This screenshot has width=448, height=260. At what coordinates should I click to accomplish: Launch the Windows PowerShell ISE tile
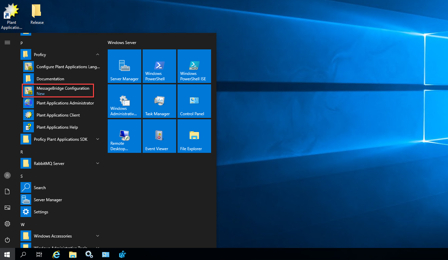pyautogui.click(x=194, y=66)
